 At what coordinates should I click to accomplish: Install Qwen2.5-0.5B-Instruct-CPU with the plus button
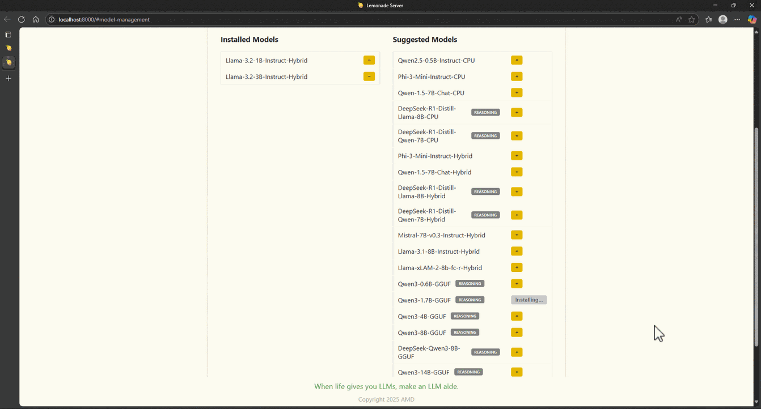(x=516, y=60)
